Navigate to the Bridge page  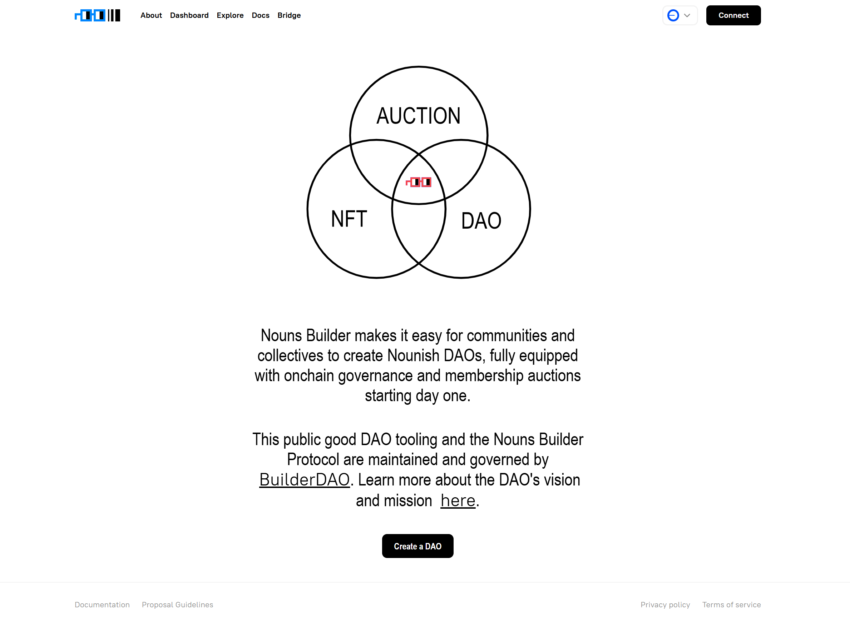click(x=288, y=15)
